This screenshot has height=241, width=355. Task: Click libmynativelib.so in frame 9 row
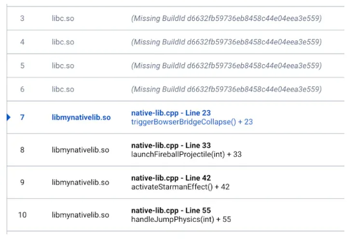pyautogui.click(x=81, y=182)
